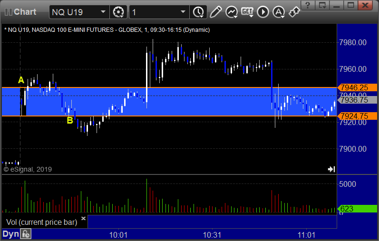The height and width of the screenshot is (241, 379).
Task: Click the GET tool button
Action: coord(247,12)
